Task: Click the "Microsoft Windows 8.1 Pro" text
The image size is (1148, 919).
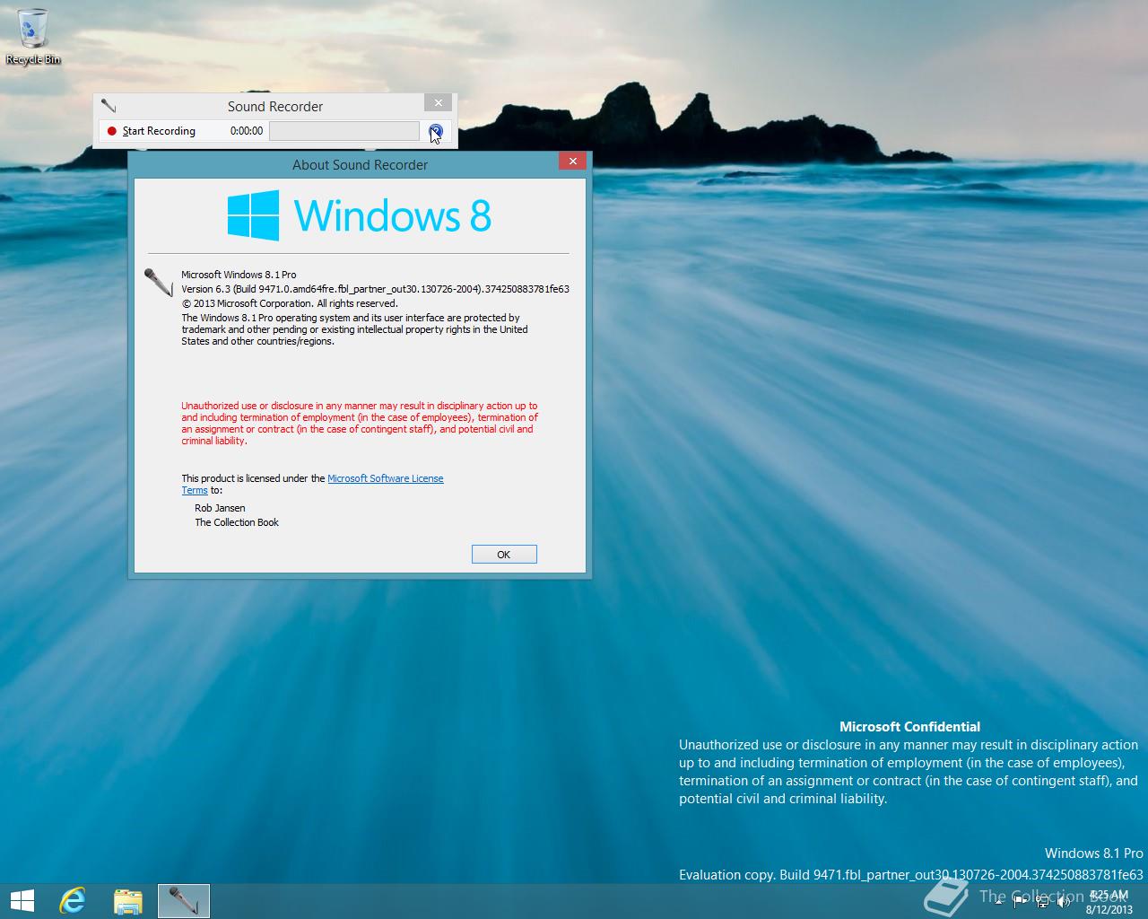Action: coord(239,275)
